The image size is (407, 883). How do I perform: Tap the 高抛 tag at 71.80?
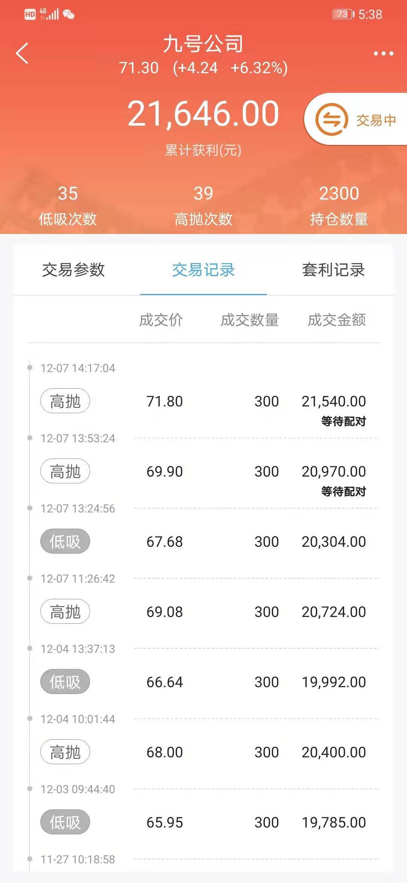pos(65,401)
